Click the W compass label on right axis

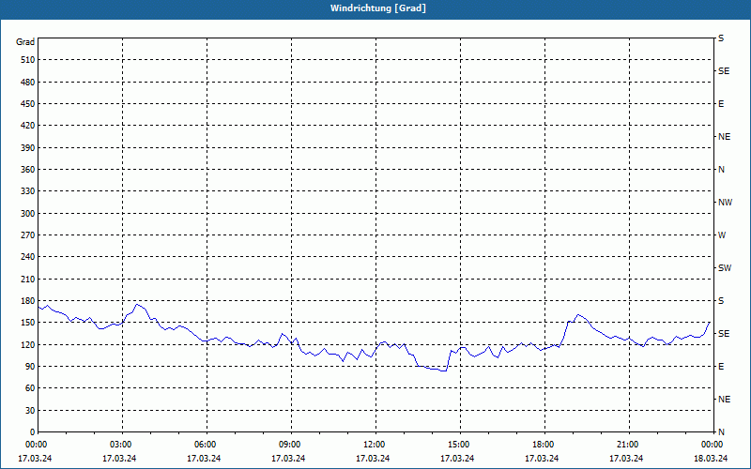click(722, 235)
